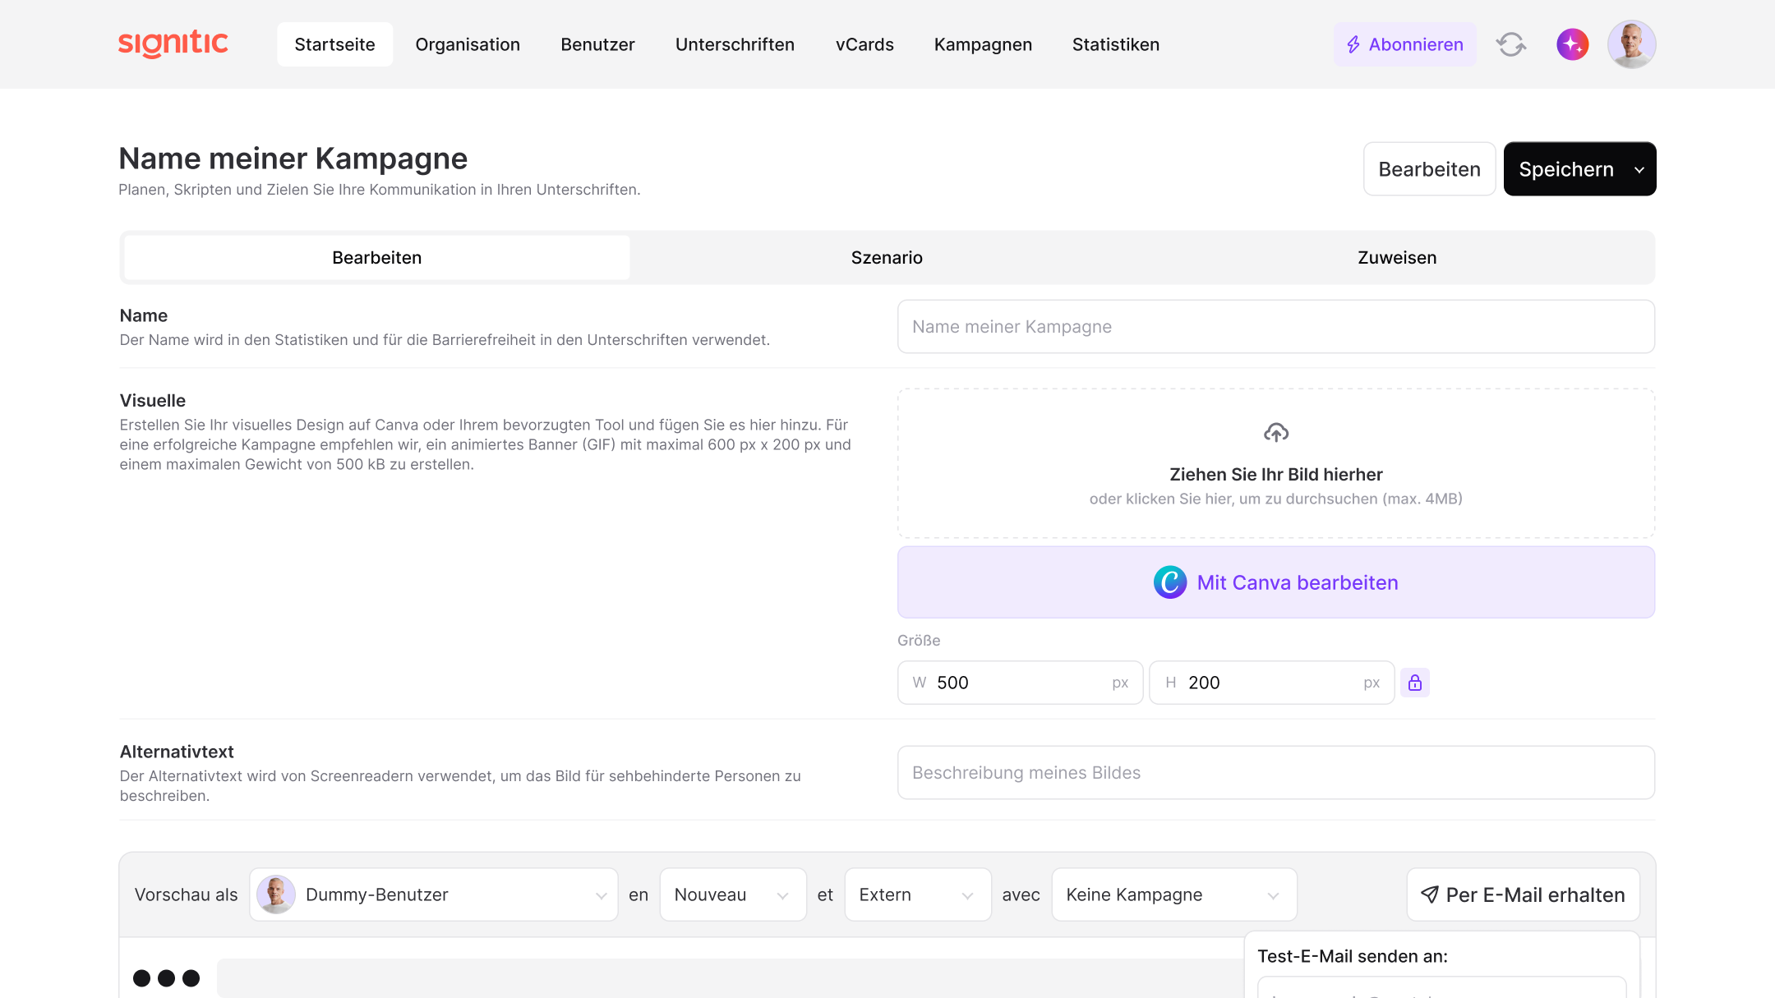The height and width of the screenshot is (998, 1775).
Task: Focus the Name meiner Kampagne input
Action: [1276, 327]
